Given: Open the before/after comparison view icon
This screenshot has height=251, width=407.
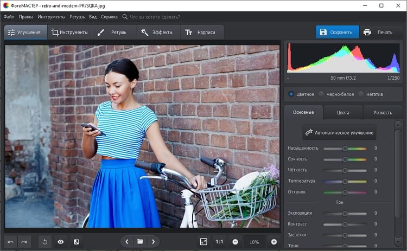Looking at the screenshot, I should [x=77, y=242].
